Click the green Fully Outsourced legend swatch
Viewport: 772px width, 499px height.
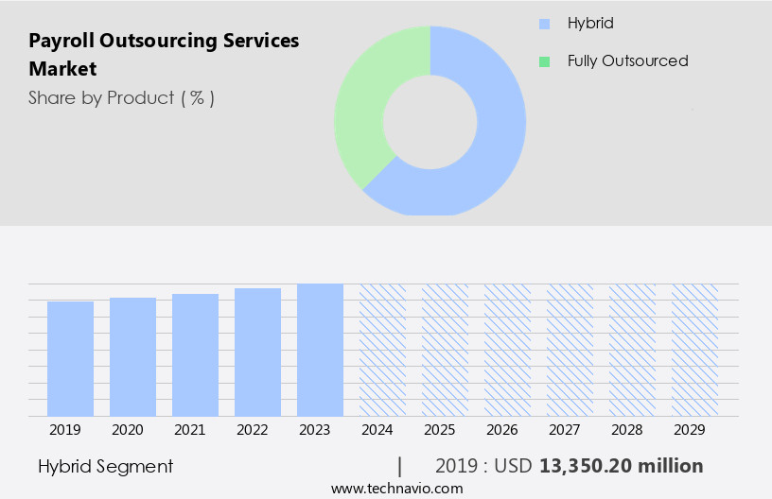(544, 61)
